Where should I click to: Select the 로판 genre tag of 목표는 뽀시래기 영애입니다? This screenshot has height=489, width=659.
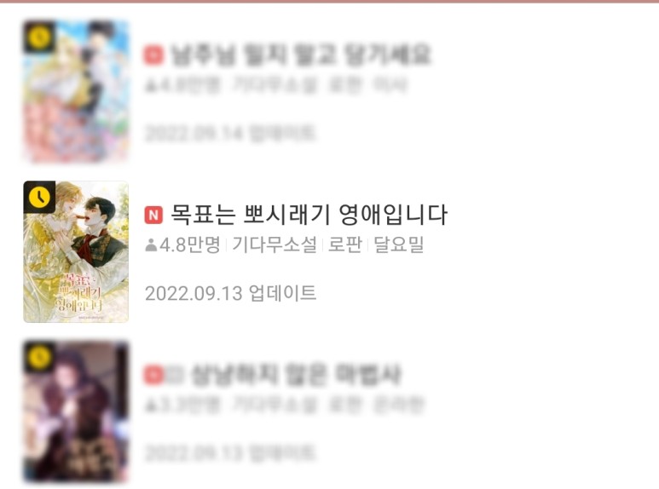point(344,244)
